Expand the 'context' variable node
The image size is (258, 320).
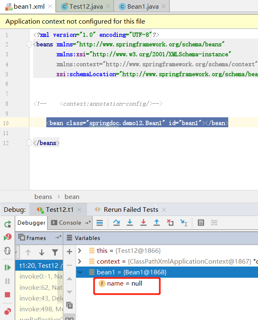(80, 261)
